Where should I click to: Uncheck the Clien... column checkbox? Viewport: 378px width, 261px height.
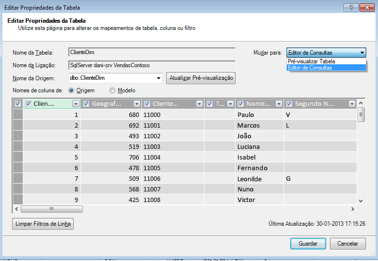click(x=28, y=104)
